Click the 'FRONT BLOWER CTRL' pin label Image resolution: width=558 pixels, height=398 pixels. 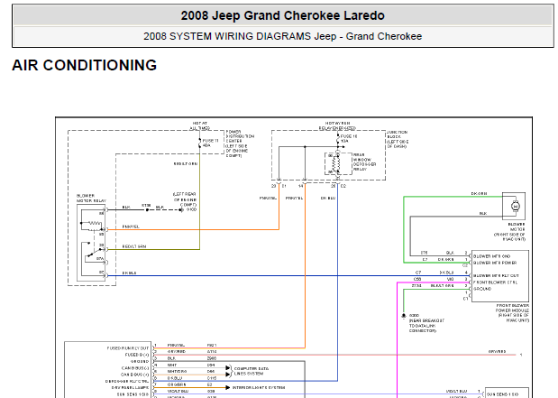[495, 282]
